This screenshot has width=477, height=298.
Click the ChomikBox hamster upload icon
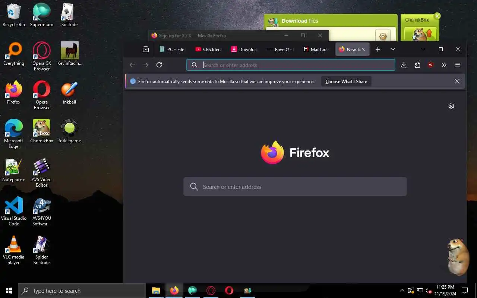coord(420,34)
